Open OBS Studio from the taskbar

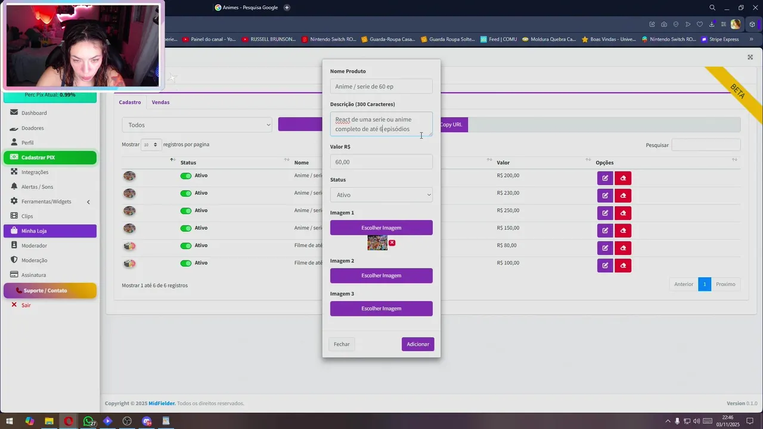127,421
